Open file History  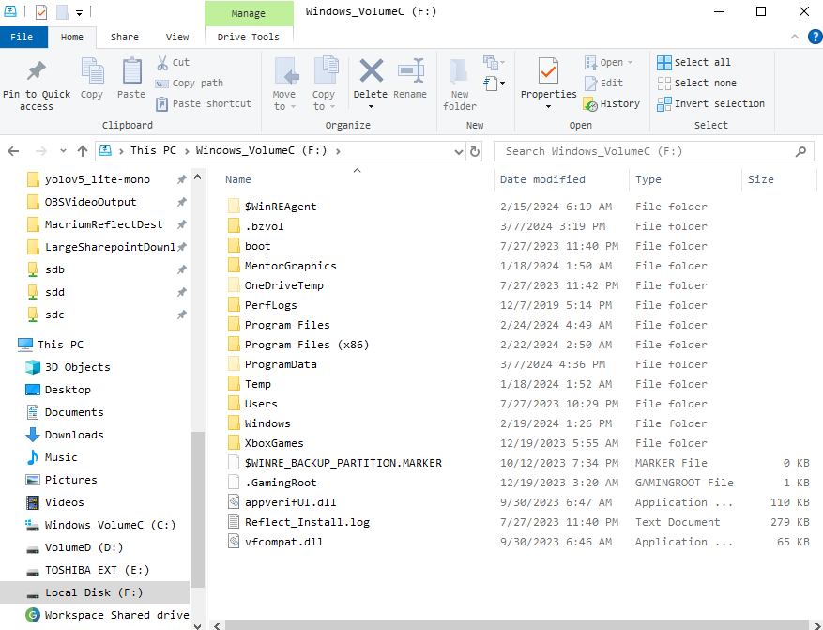point(612,103)
